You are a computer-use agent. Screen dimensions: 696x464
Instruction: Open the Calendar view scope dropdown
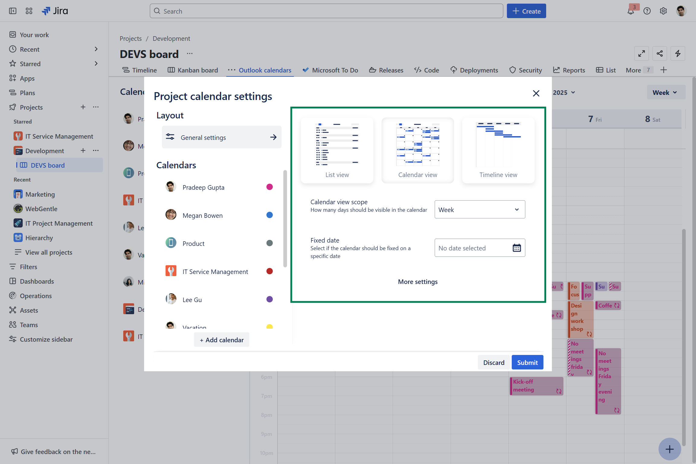[480, 209]
